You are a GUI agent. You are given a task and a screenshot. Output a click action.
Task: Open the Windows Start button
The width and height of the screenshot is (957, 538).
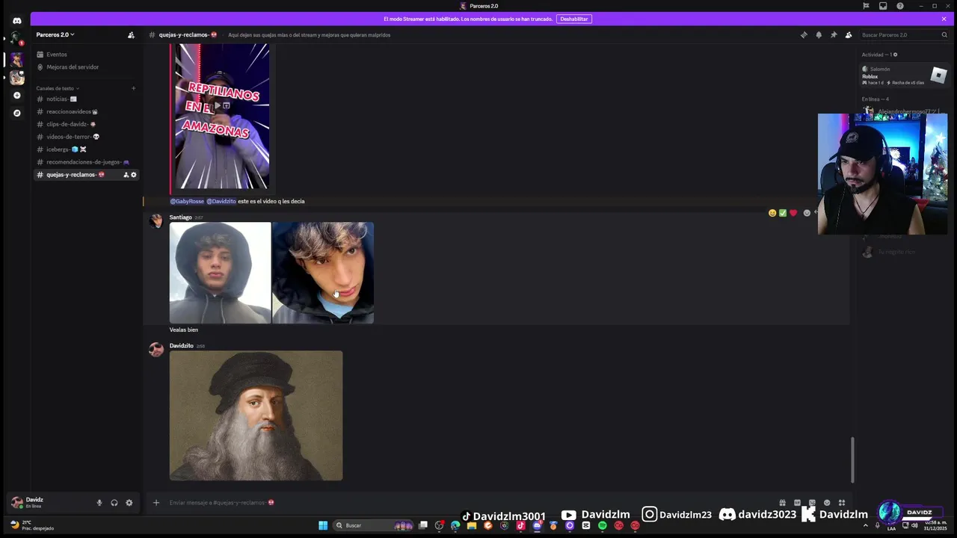pyautogui.click(x=323, y=525)
